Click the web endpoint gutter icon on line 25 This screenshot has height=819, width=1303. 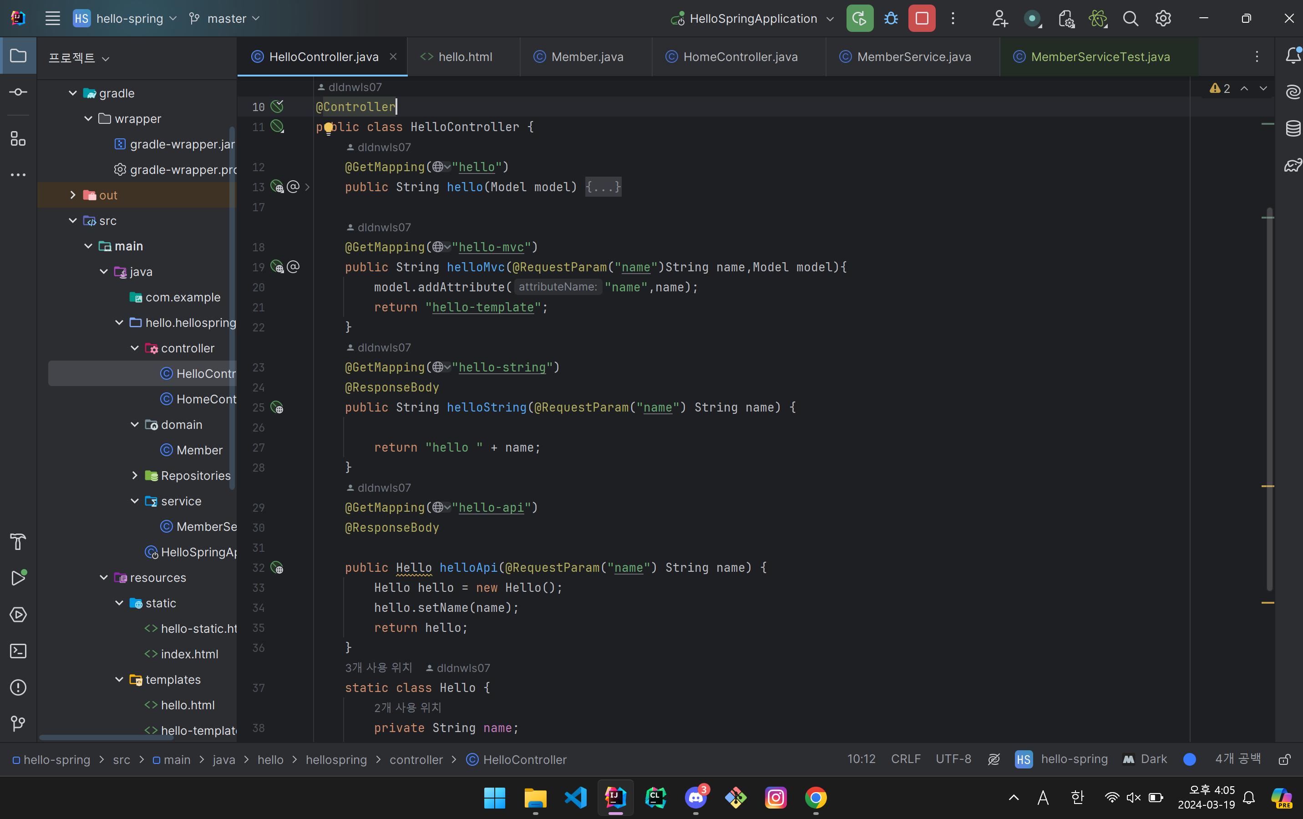coord(277,407)
